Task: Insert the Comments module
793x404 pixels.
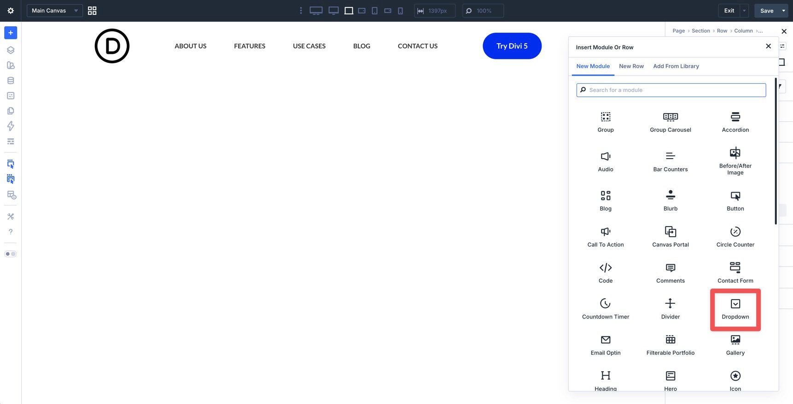Action: (671, 273)
